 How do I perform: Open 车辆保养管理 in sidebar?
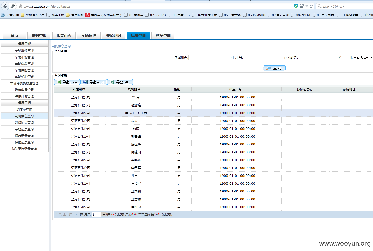pyautogui.click(x=24, y=63)
